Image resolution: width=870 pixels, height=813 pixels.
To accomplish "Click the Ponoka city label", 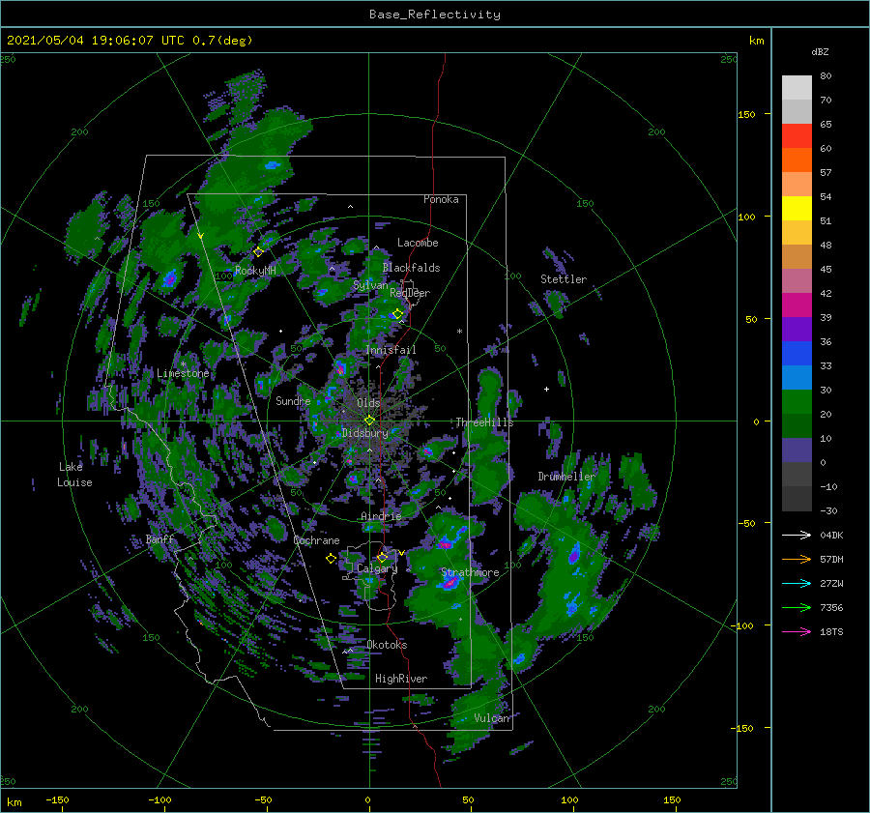I will pyautogui.click(x=441, y=199).
